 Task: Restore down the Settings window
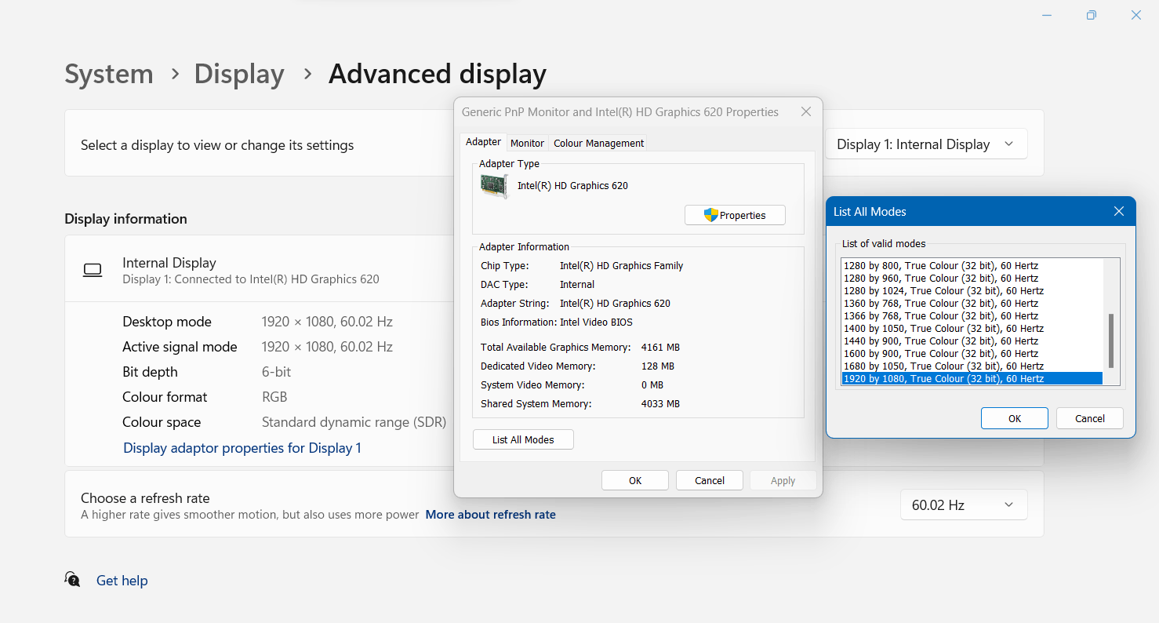coord(1091,15)
